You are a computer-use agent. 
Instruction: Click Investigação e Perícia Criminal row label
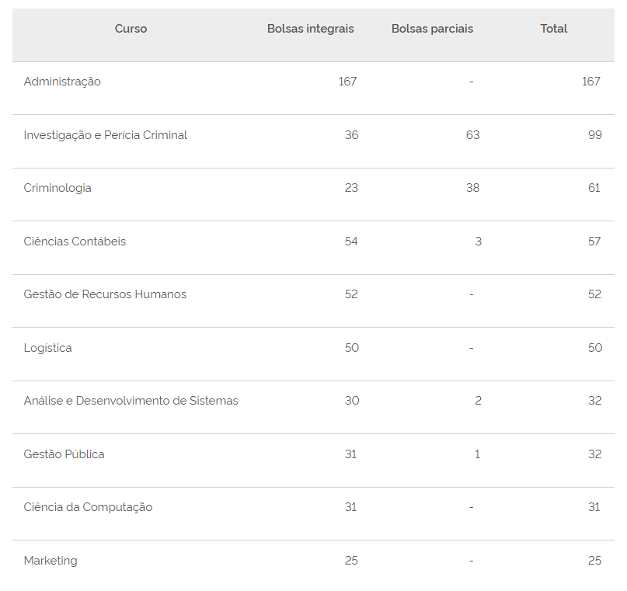click(106, 135)
